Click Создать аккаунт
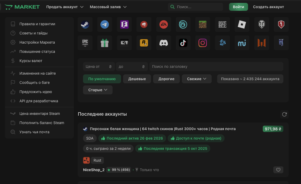 [x=268, y=7]
